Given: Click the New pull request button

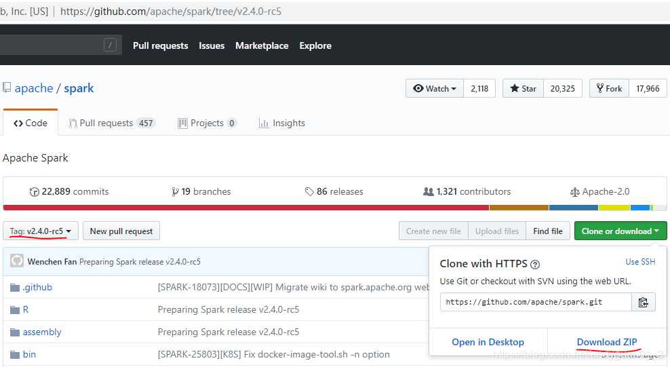Looking at the screenshot, I should pyautogui.click(x=121, y=231).
